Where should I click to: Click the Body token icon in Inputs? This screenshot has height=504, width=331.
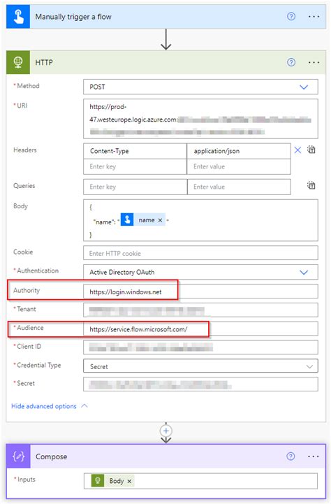click(x=98, y=481)
